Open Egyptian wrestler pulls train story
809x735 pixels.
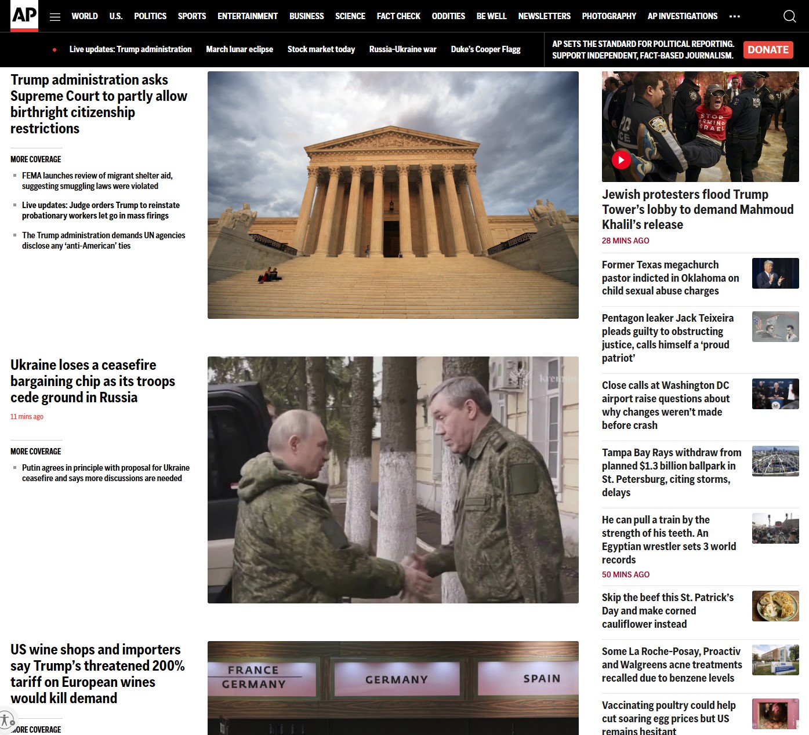tap(669, 540)
